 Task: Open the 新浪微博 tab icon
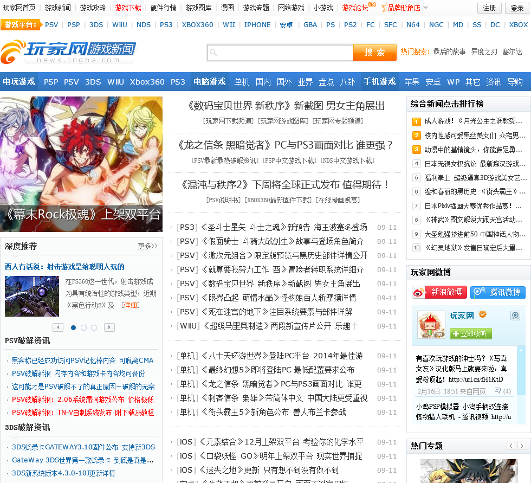pyautogui.click(x=439, y=292)
